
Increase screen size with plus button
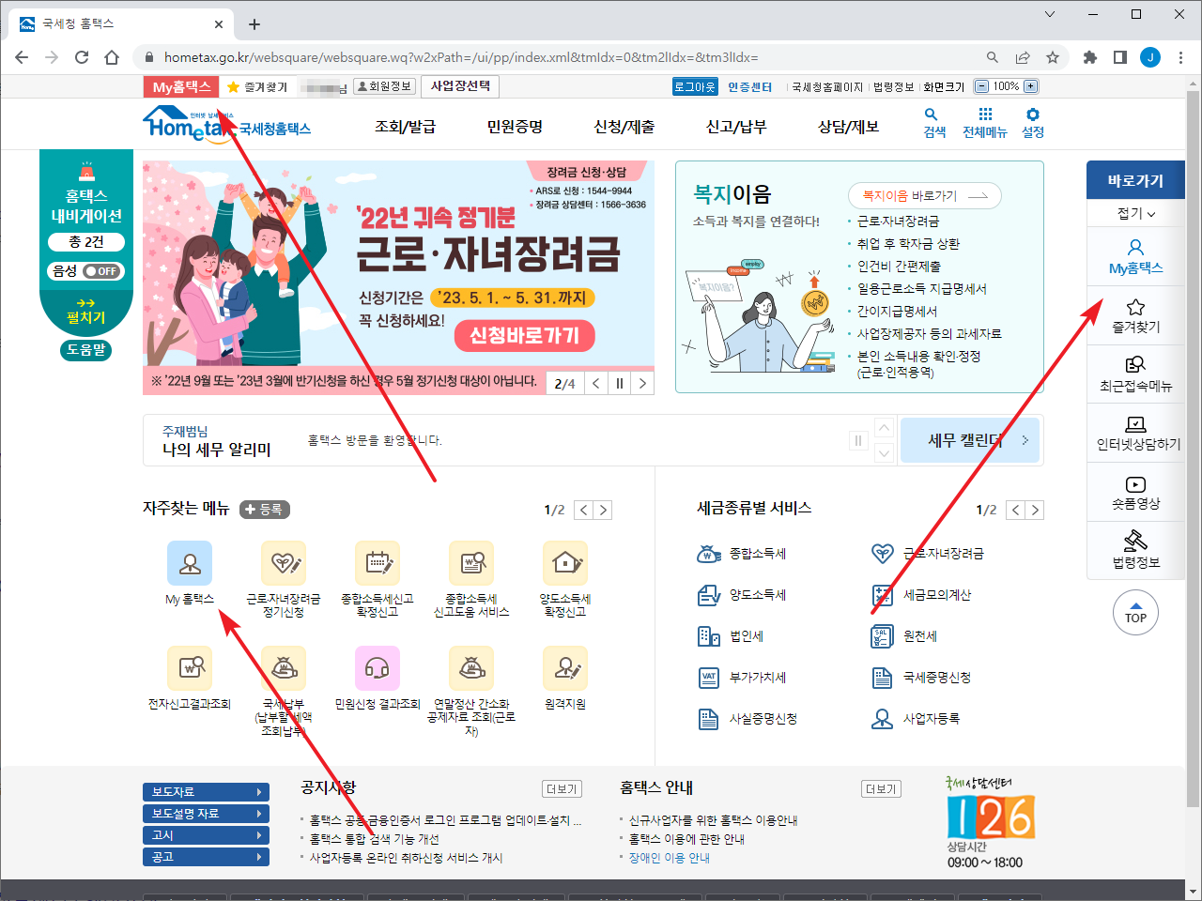tap(1030, 86)
